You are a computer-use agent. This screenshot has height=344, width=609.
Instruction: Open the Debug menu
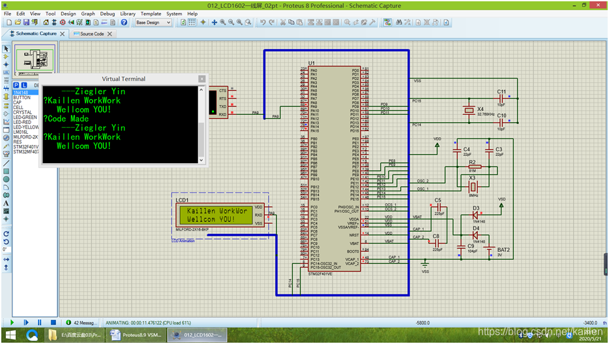click(x=108, y=14)
